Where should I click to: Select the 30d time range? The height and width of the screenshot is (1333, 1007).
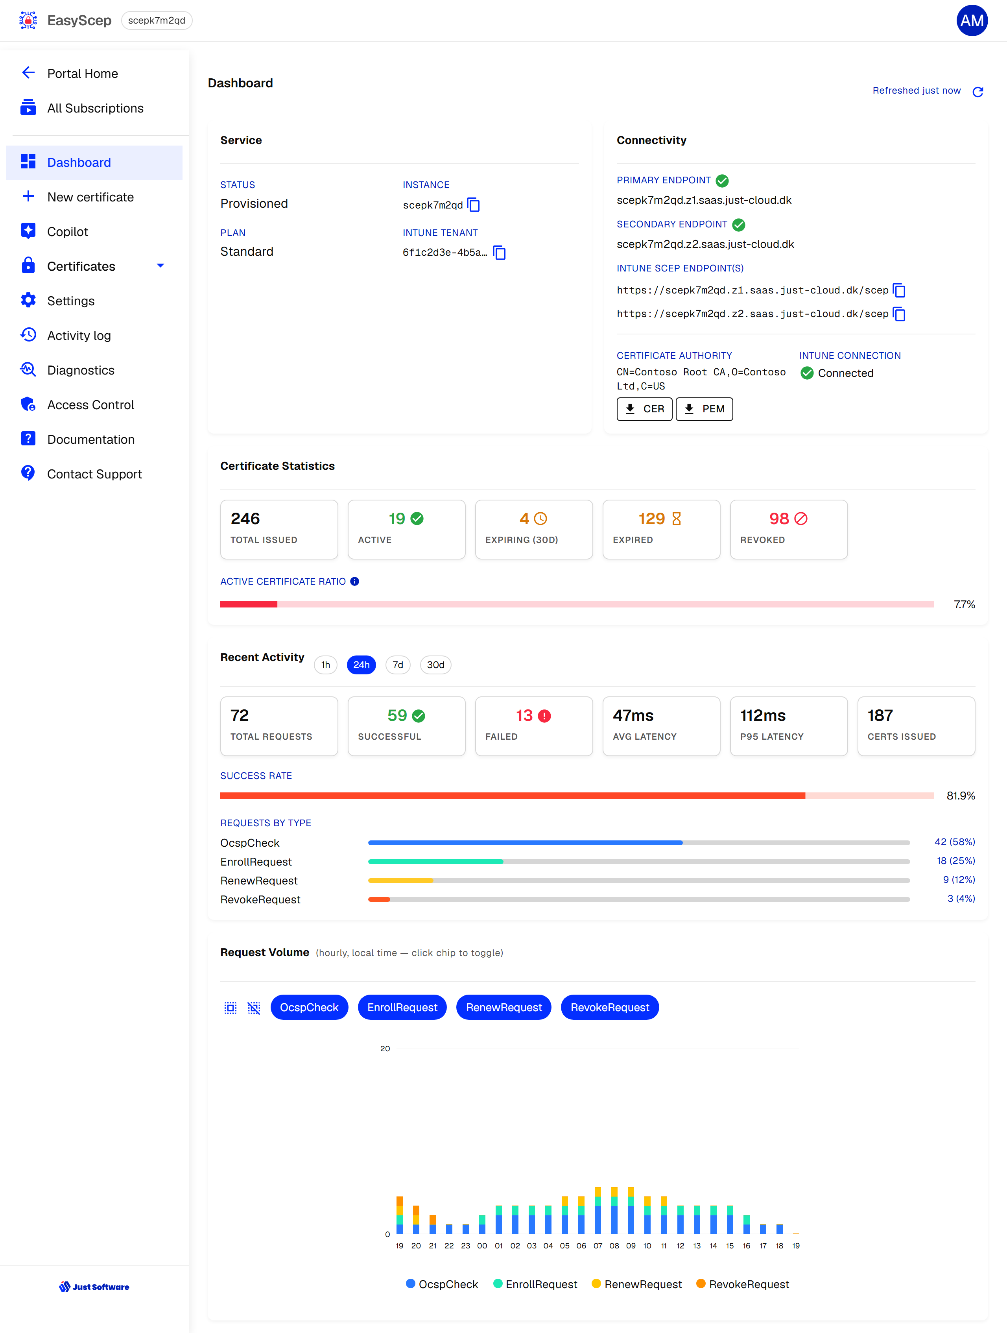436,665
